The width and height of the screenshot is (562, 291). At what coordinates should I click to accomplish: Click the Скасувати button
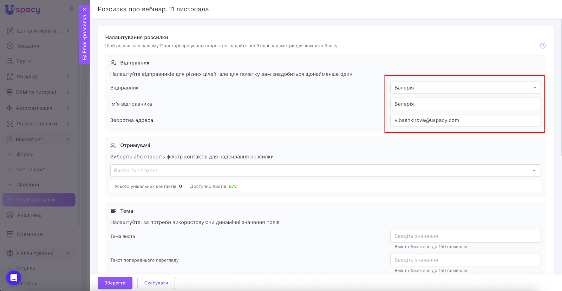[156, 283]
